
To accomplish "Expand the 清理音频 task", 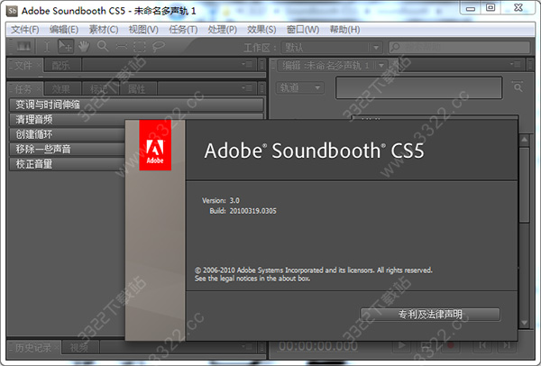I will click(136, 119).
